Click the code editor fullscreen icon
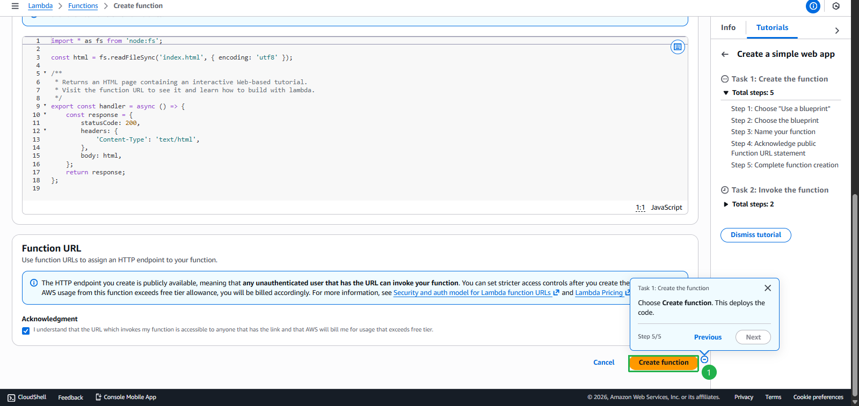The height and width of the screenshot is (406, 859). pos(678,47)
